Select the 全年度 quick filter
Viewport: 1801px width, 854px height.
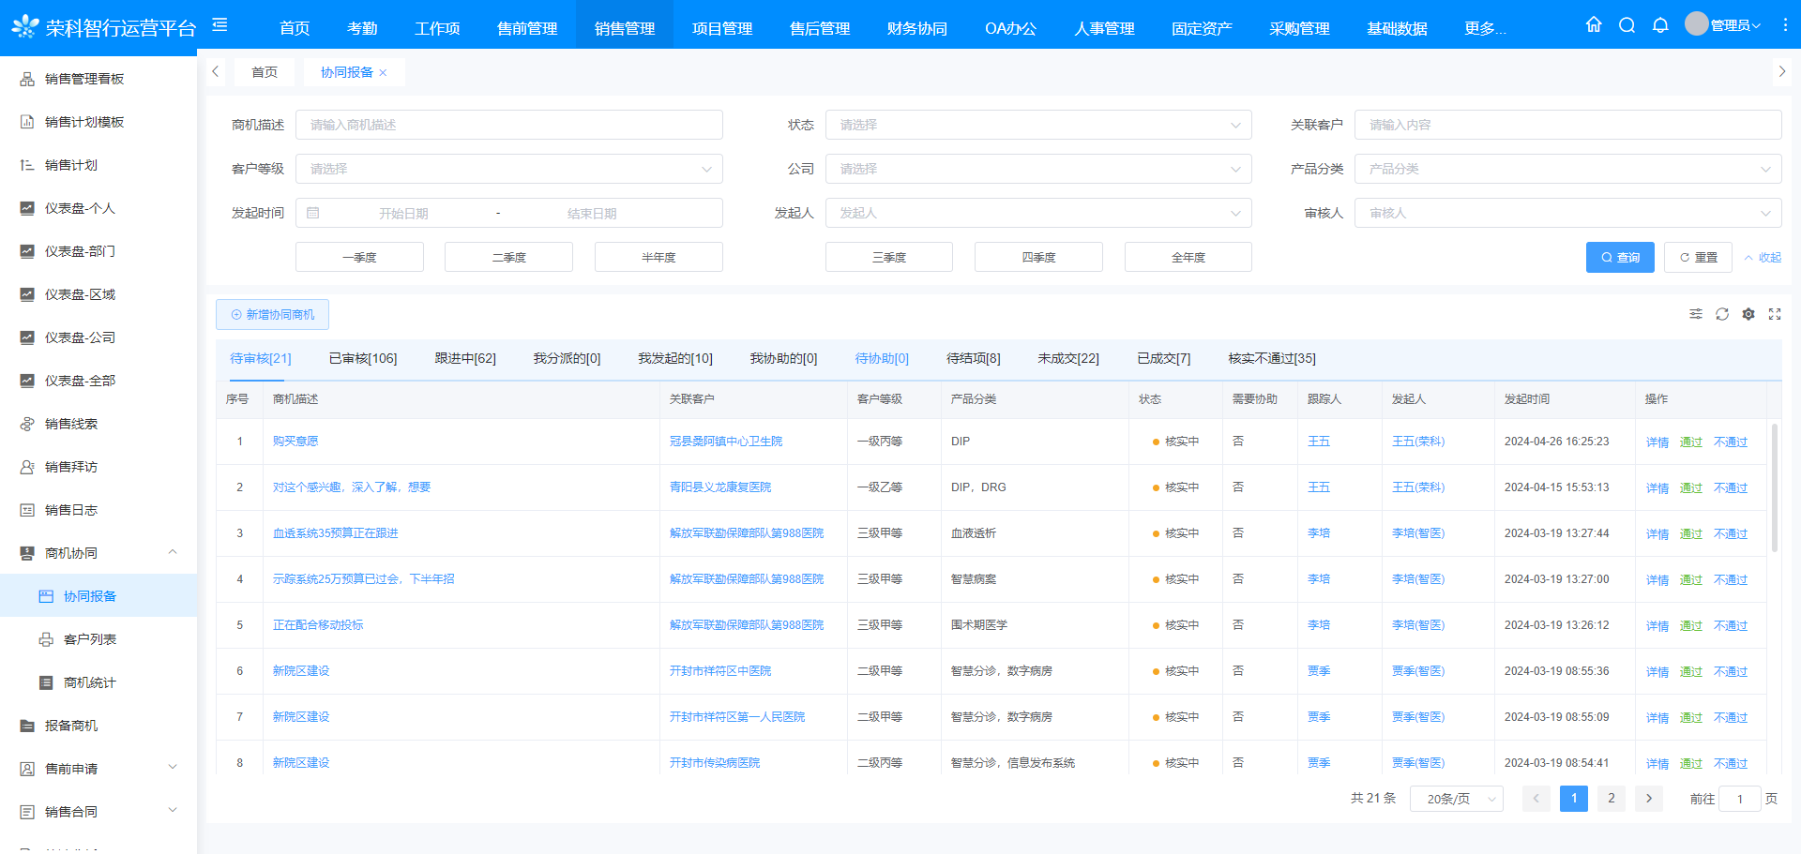click(1188, 257)
